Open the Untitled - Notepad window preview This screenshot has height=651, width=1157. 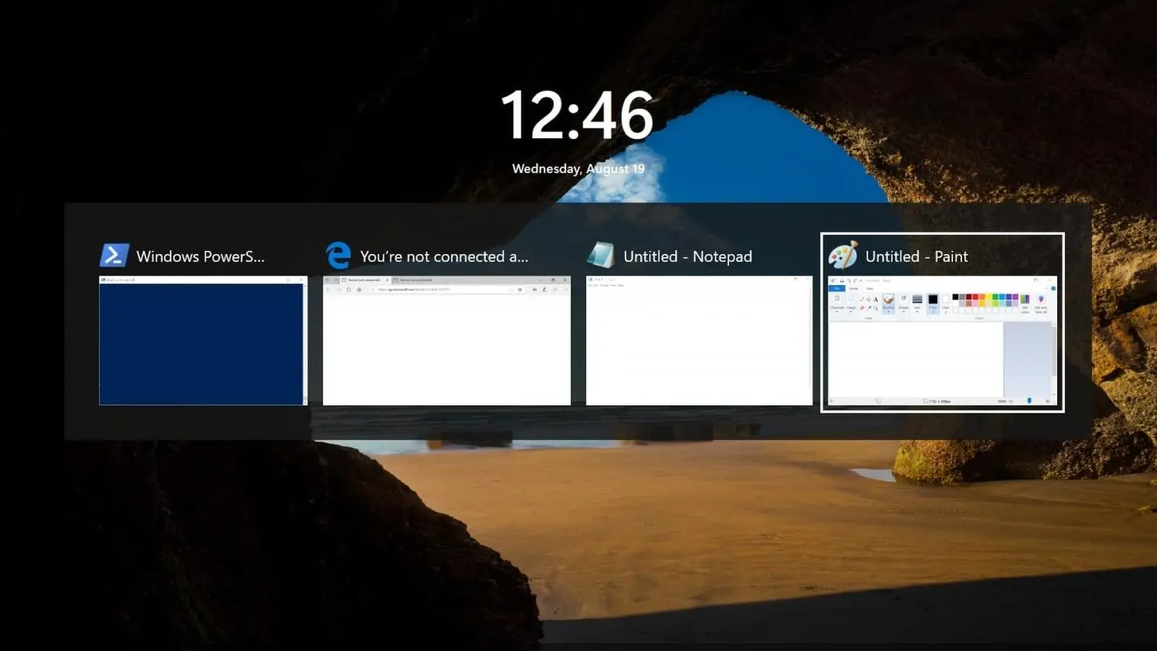tap(699, 341)
